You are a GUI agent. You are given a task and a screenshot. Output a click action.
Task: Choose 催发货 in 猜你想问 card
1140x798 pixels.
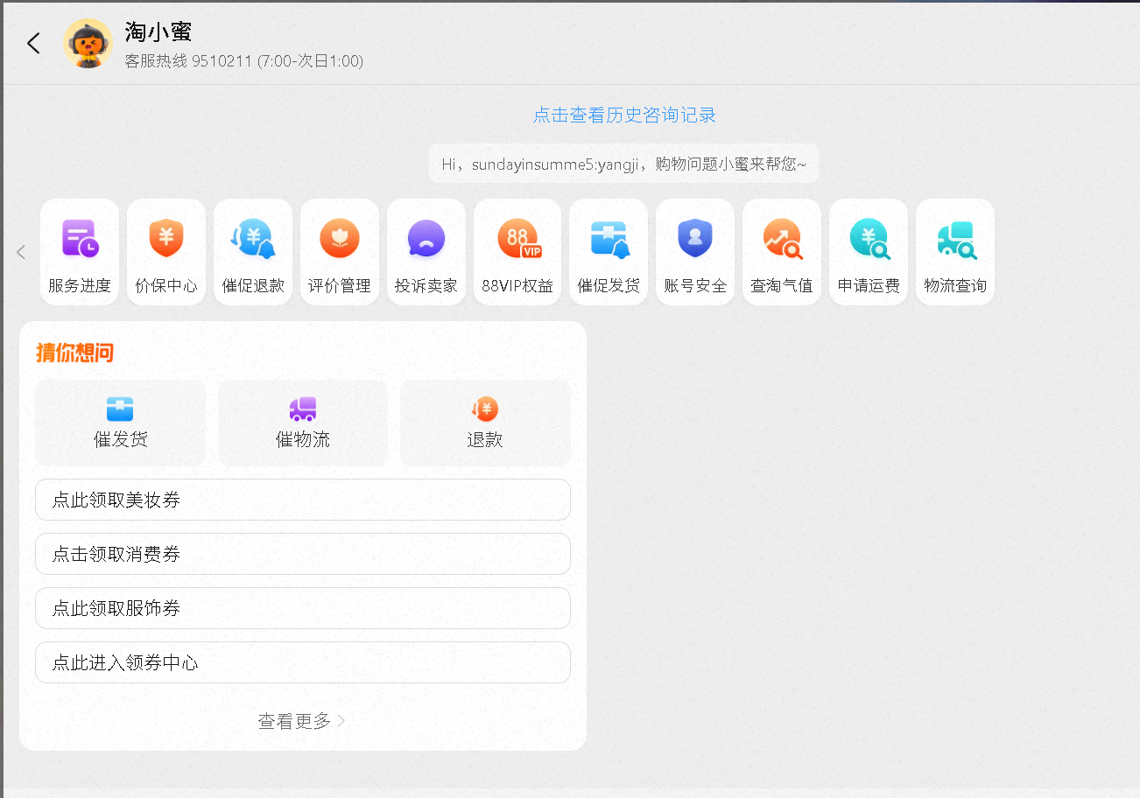(121, 423)
